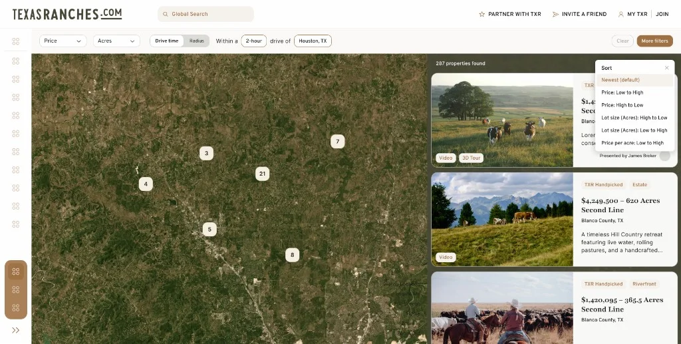The height and width of the screenshot is (344, 681).
Task: Open map cluster marker labeled 5
Action: pyautogui.click(x=209, y=229)
